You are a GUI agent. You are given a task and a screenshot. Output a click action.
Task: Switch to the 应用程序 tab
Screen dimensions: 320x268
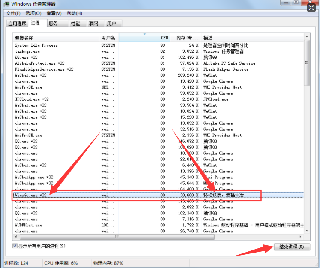(17, 24)
